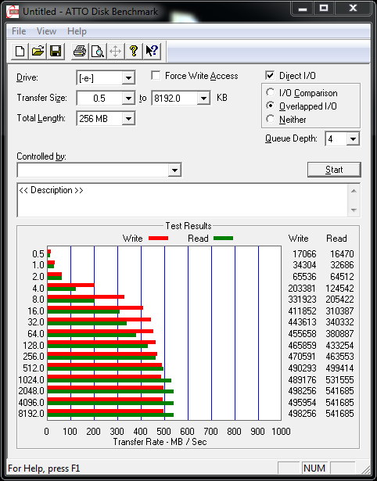
Task: Maximize the ATTO Disk Benchmark window
Action: click(x=324, y=9)
